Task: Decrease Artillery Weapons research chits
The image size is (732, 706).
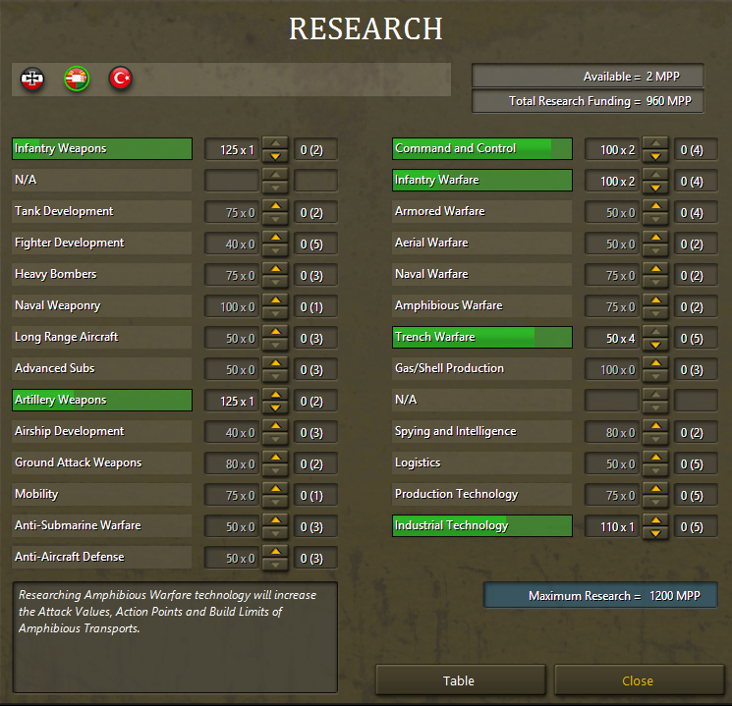Action: pos(275,407)
